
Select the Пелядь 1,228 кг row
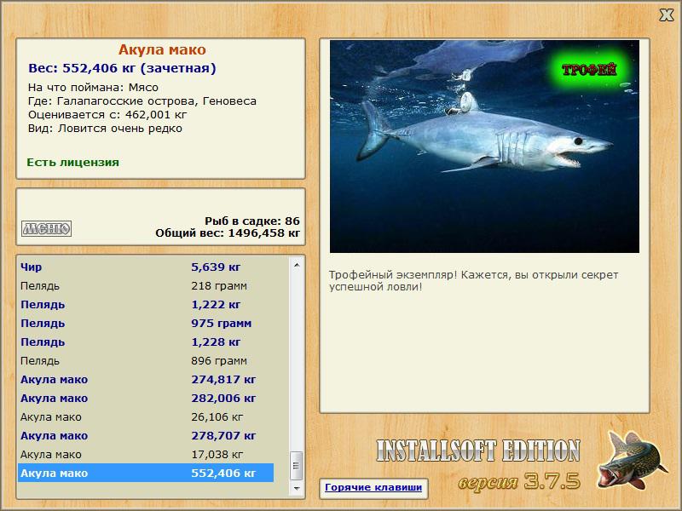(146, 342)
